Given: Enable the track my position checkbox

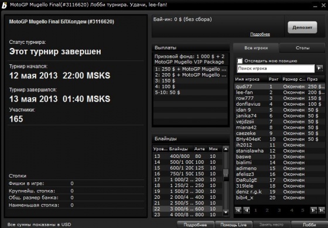Looking at the screenshot, I should tap(240, 61).
